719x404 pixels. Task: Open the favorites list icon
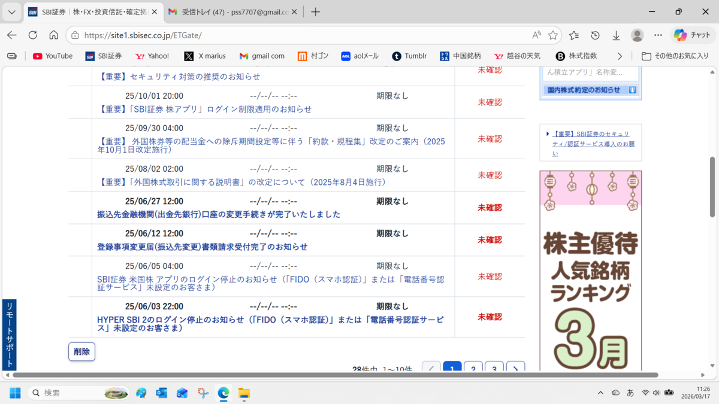coord(574,35)
